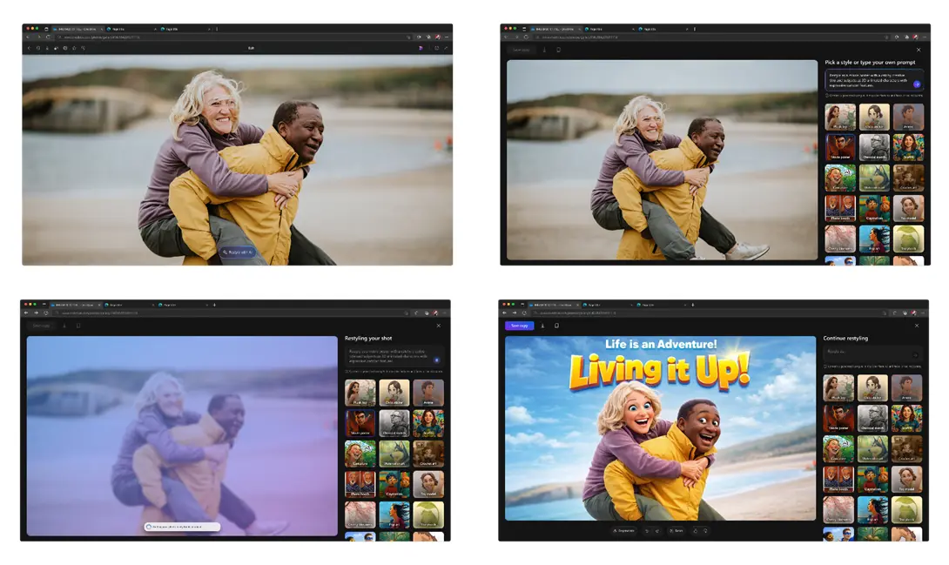Click favorite star icon in top-left viewer toolbar
Screen dimensions: 949x565
[74, 48]
